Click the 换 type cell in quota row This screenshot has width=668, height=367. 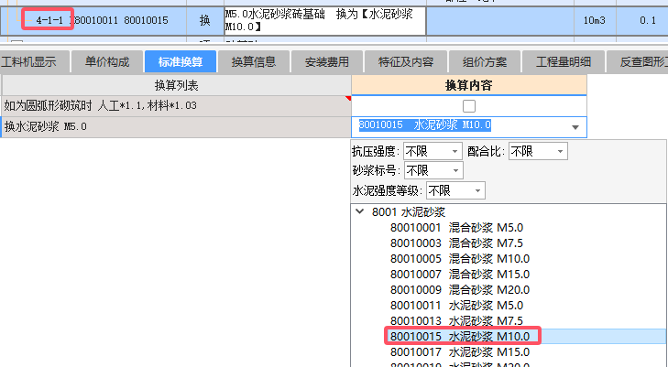(x=205, y=20)
